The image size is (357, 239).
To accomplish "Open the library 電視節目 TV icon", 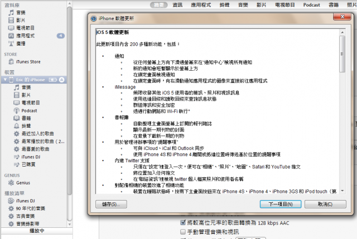I will [11, 28].
